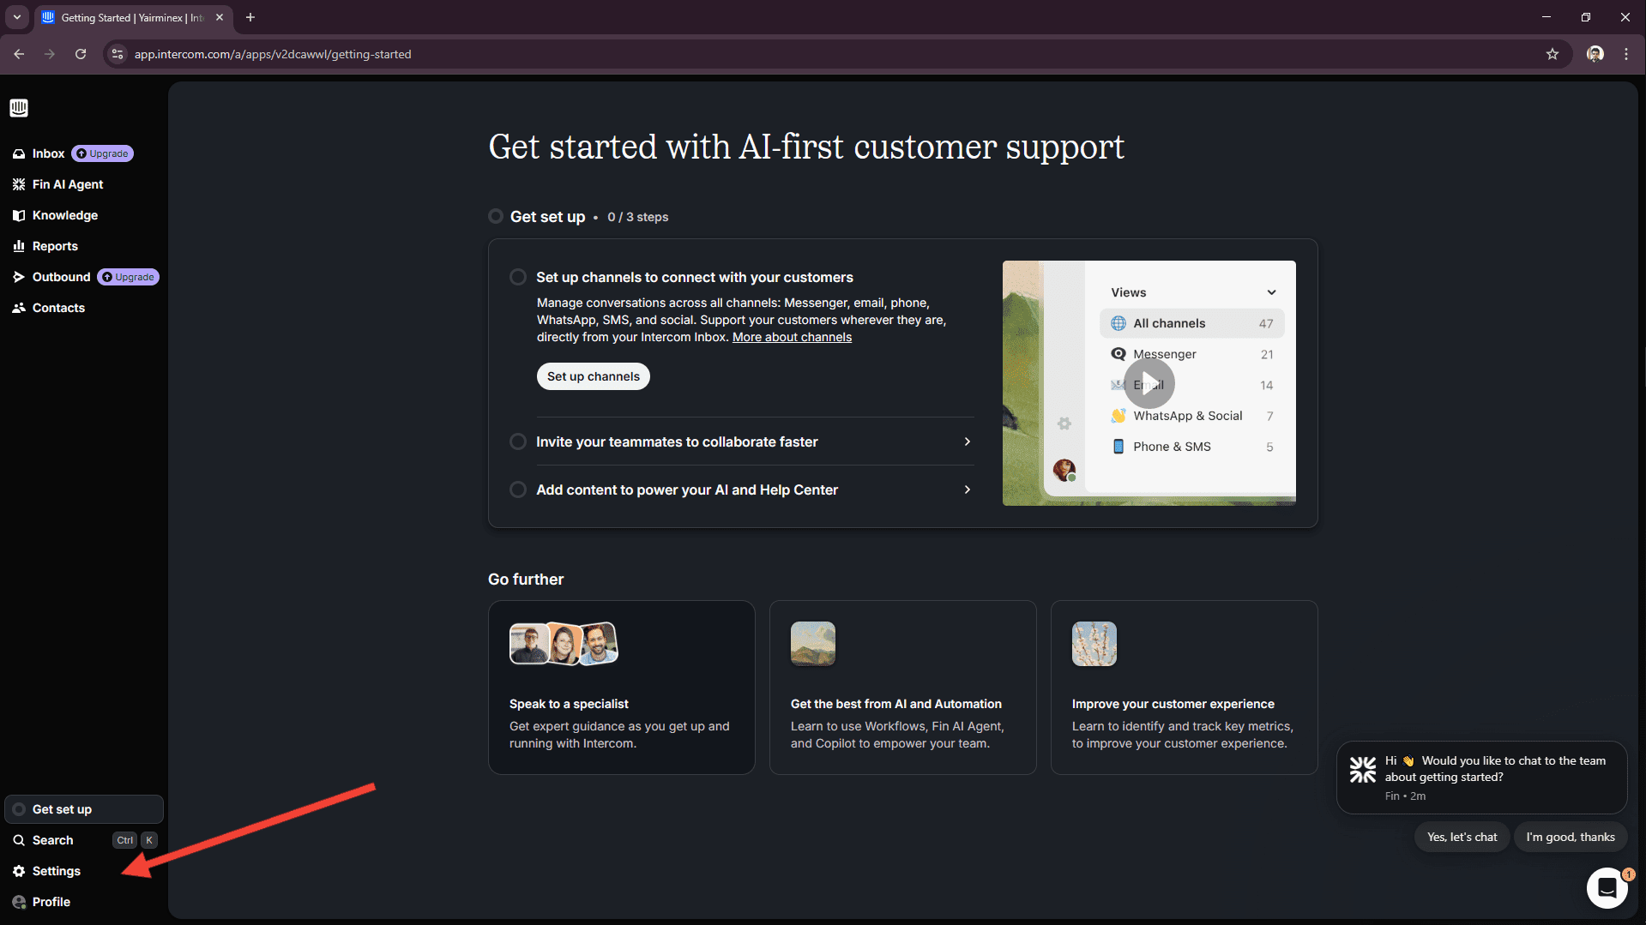This screenshot has width=1646, height=925.
Task: Select the Getting Started browser tab
Action: [133, 17]
